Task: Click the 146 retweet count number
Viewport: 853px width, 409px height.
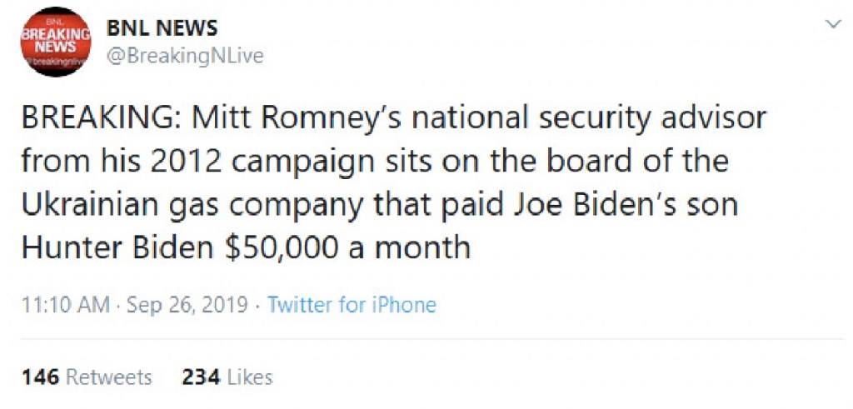Action: [x=40, y=377]
